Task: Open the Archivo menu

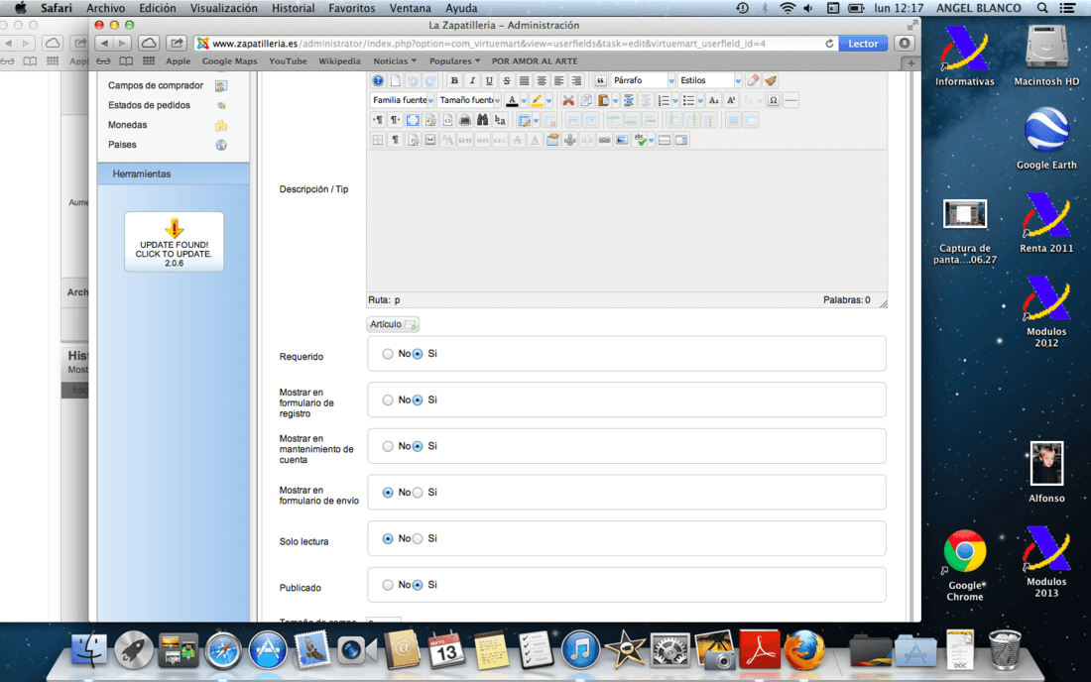Action: pos(106,8)
